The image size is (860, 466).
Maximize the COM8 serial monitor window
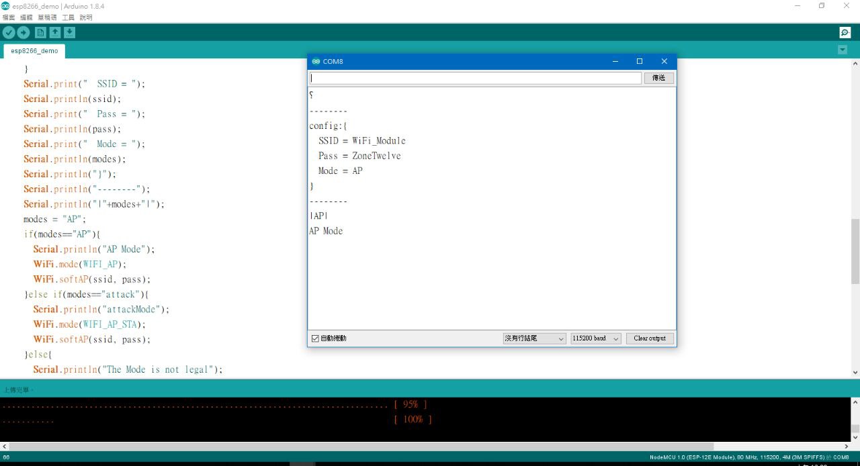tap(639, 61)
